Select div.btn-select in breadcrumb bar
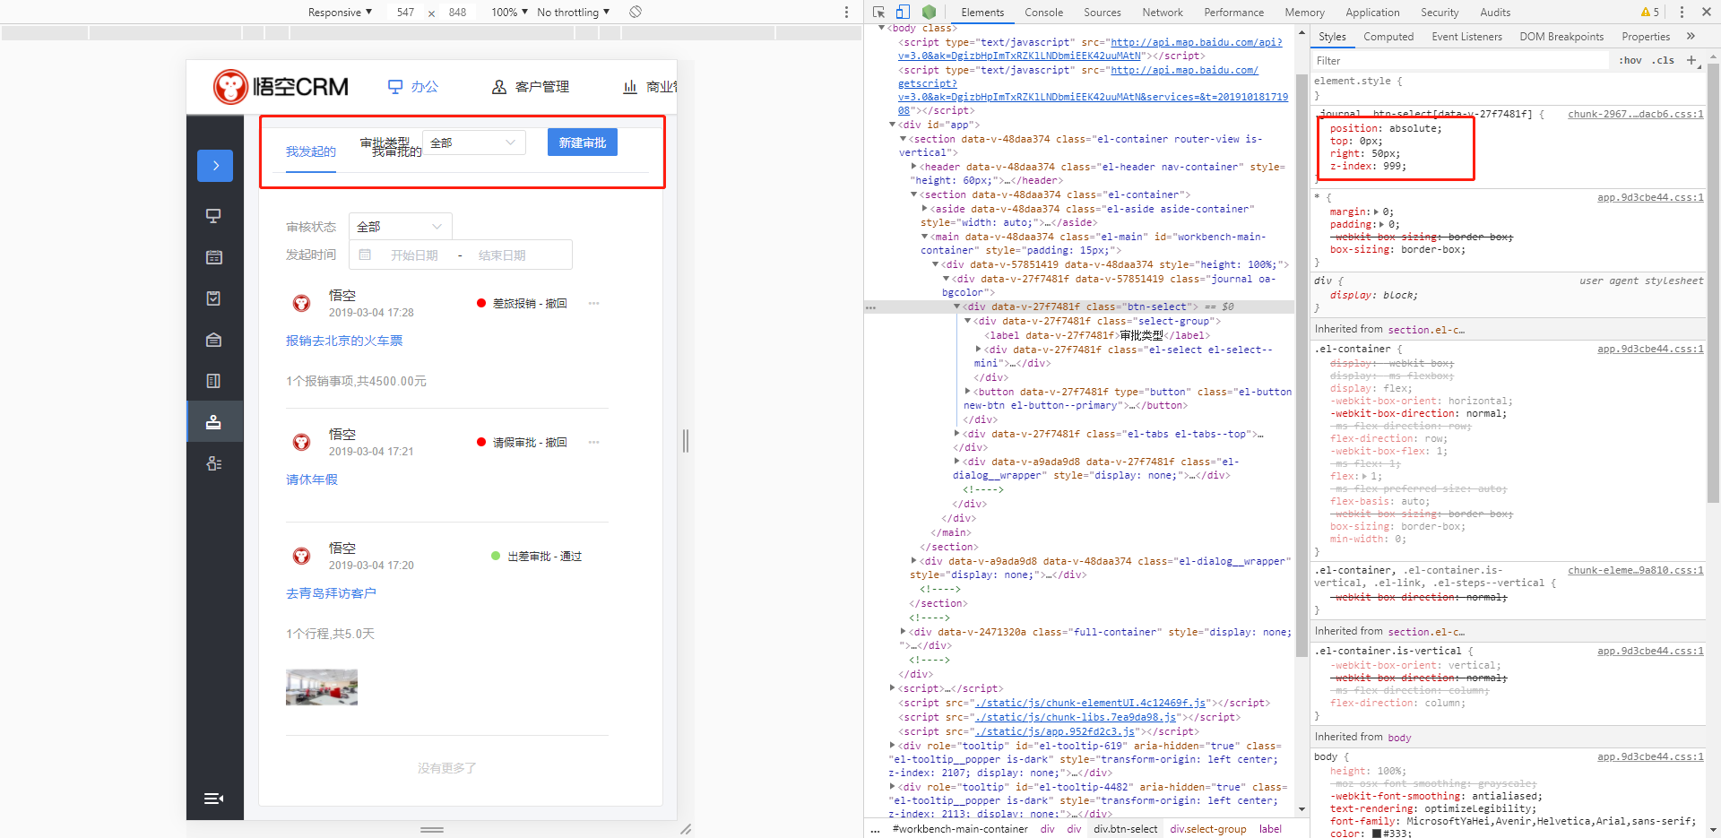 (1125, 829)
